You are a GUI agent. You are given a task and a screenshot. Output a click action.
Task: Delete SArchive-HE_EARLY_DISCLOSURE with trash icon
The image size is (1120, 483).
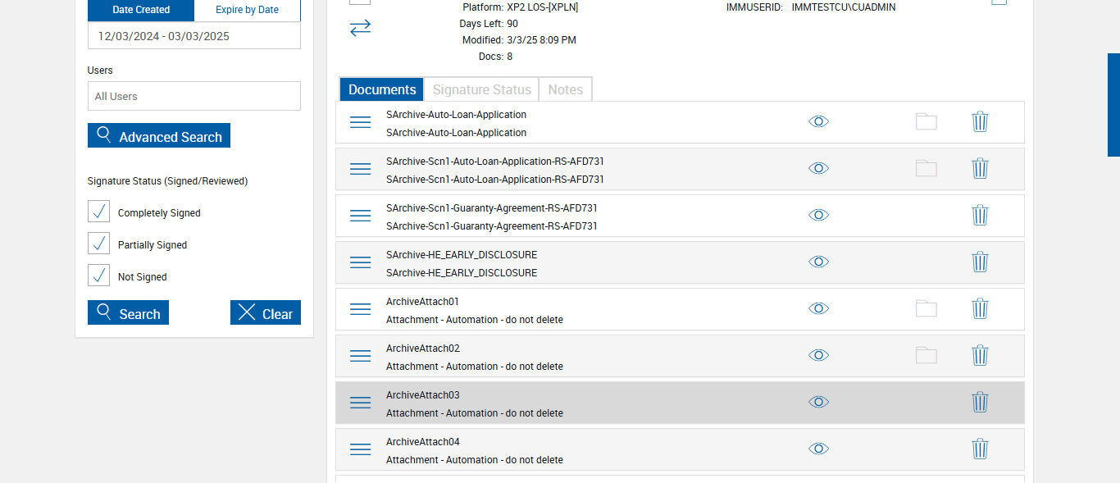click(980, 262)
